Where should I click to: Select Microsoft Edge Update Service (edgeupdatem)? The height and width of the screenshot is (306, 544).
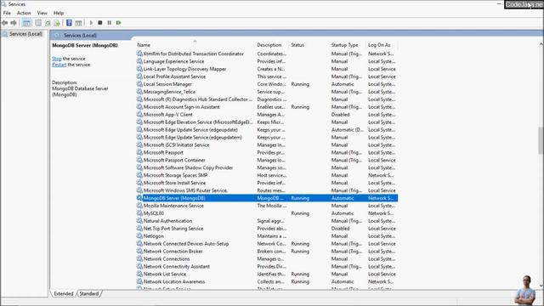tap(267, 138)
